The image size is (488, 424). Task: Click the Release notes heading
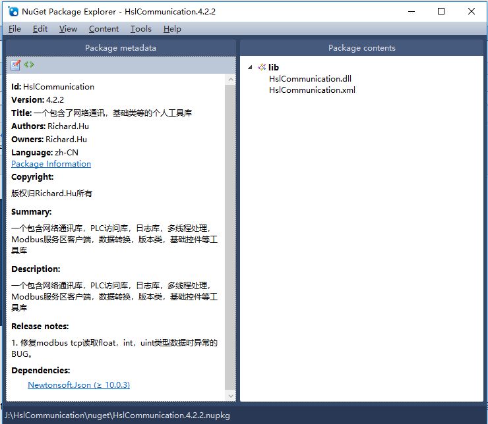(x=40, y=326)
